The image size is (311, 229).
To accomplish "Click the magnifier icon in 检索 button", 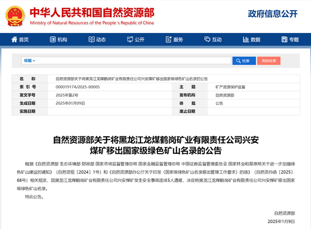I will point(239,61).
